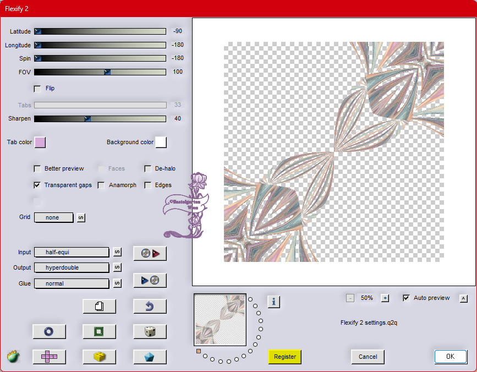The image size is (477, 372).
Task: Click the load settings disc button
Action: point(150,253)
